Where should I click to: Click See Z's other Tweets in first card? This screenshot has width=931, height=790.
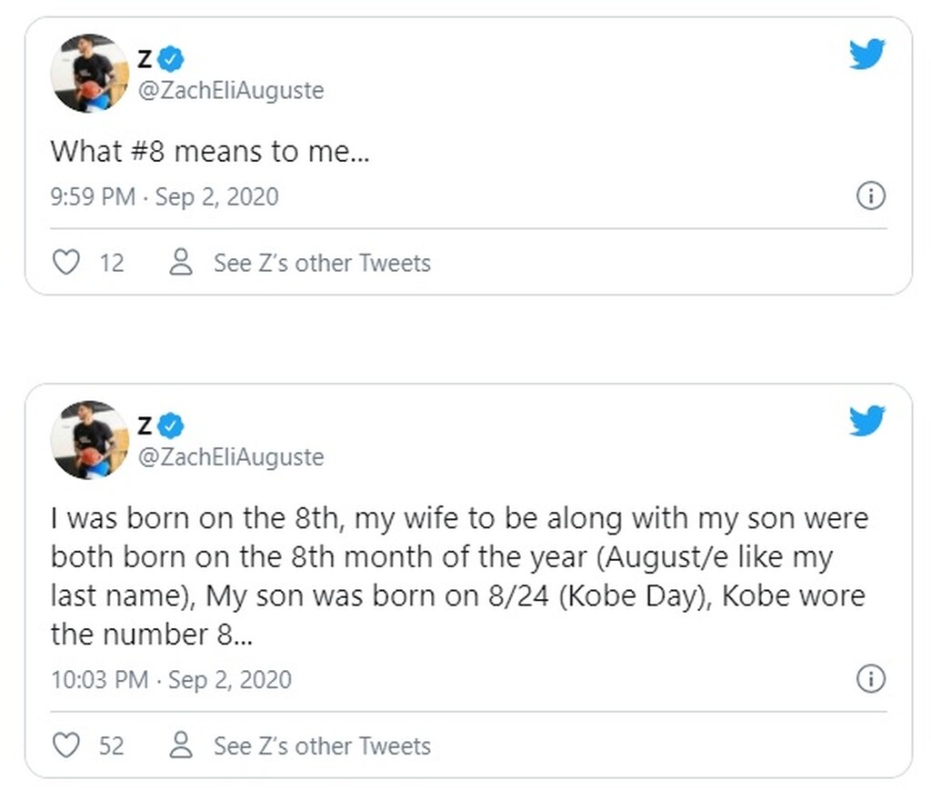(322, 263)
